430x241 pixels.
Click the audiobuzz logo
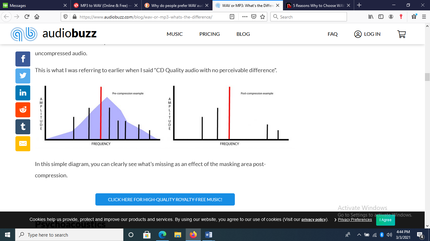tap(54, 34)
